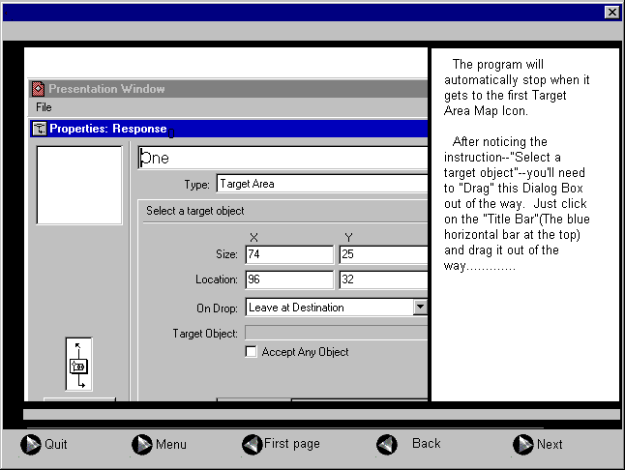Toggle the Accept Any Object checkbox
The image size is (625, 470).
click(x=251, y=352)
